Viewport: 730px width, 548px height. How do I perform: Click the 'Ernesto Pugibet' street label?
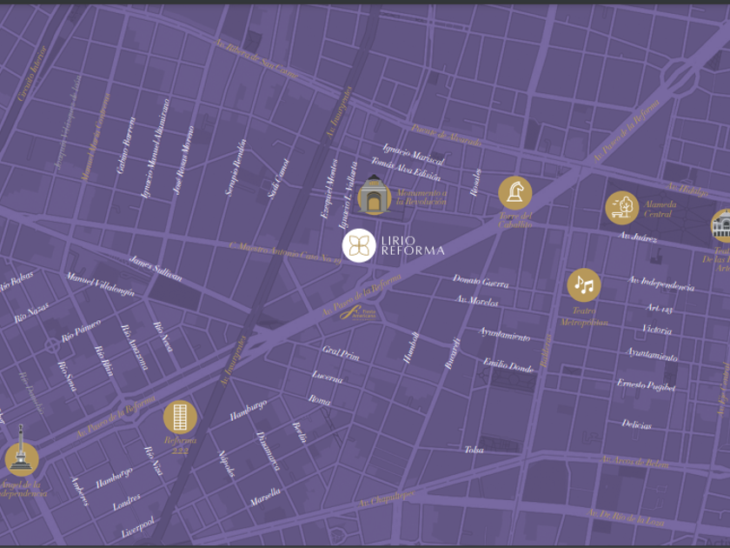(646, 384)
